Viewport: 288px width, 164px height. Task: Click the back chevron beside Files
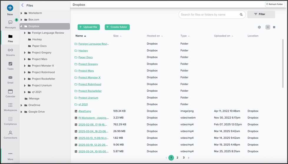22,5
